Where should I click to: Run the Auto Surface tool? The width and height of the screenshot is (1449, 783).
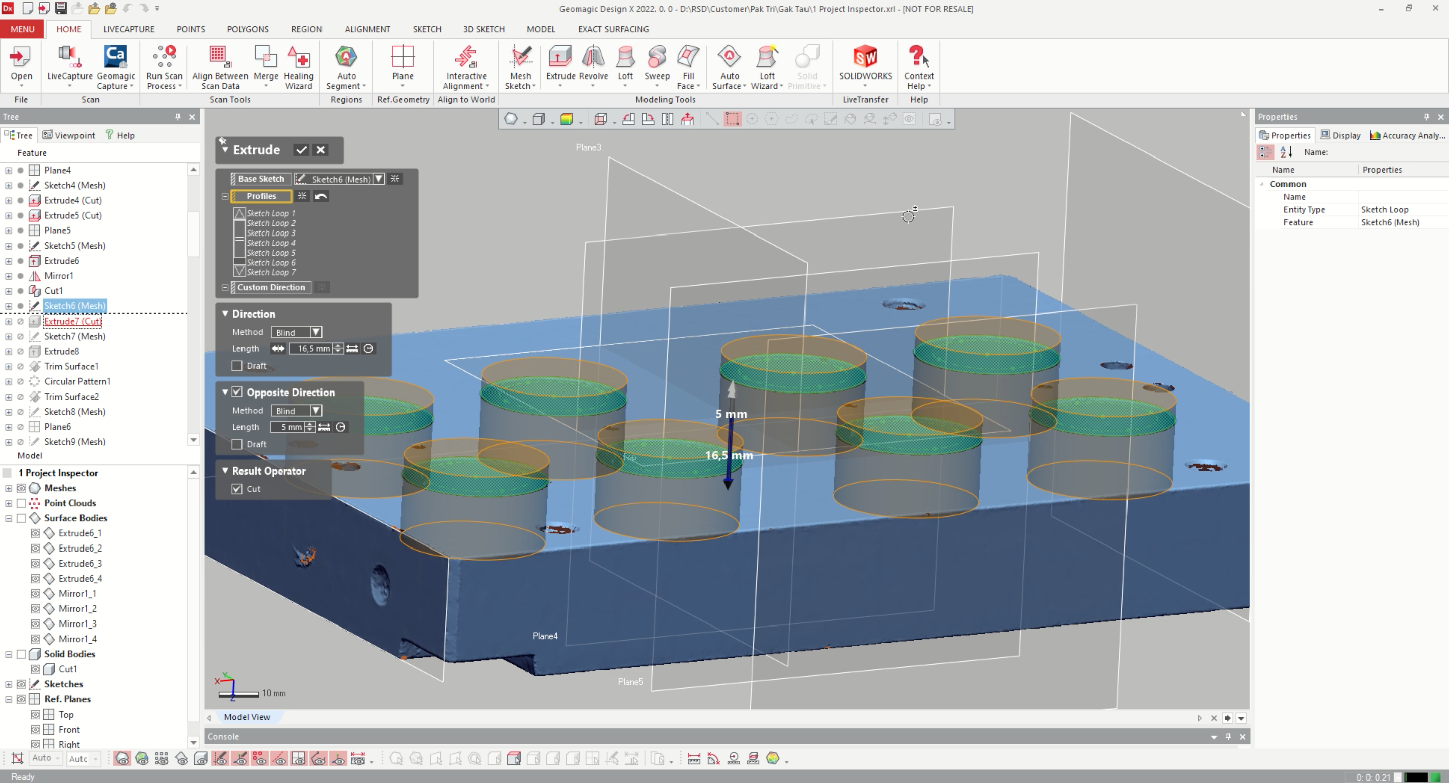click(729, 66)
